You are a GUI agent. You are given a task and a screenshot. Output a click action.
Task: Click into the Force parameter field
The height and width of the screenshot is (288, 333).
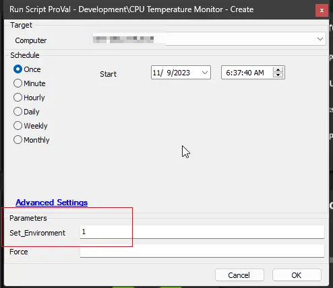[x=202, y=251]
